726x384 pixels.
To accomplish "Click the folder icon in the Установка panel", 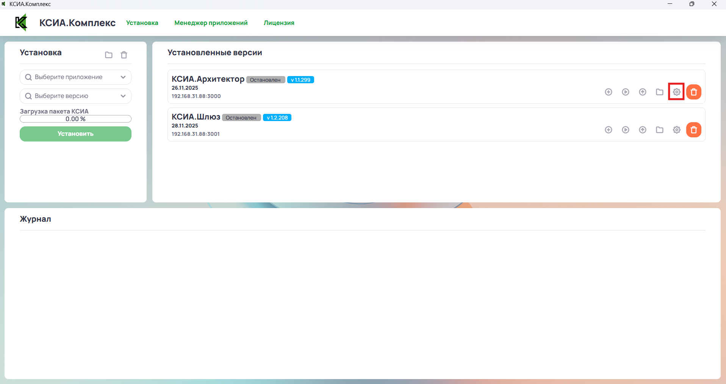I will pos(109,55).
